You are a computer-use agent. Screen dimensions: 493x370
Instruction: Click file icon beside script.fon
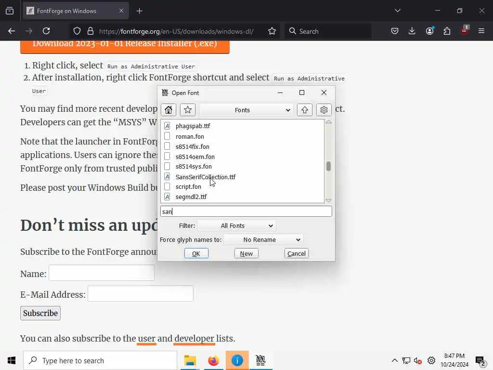167,186
